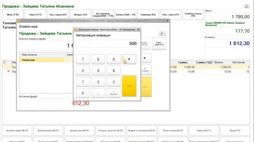This screenshot has width=254, height=142.
Task: Click the × clear key on authorization keypad
Action: coord(129,59)
